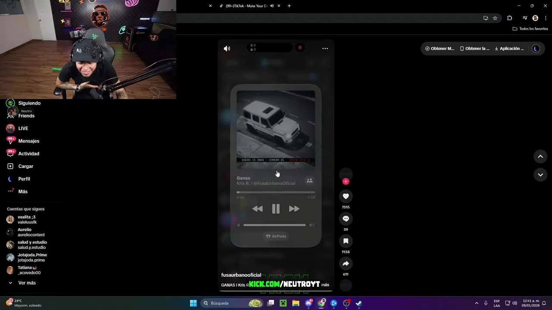Open the Chrome three-dot menu
Screen dimensions: 552x310
[x=546, y=18]
